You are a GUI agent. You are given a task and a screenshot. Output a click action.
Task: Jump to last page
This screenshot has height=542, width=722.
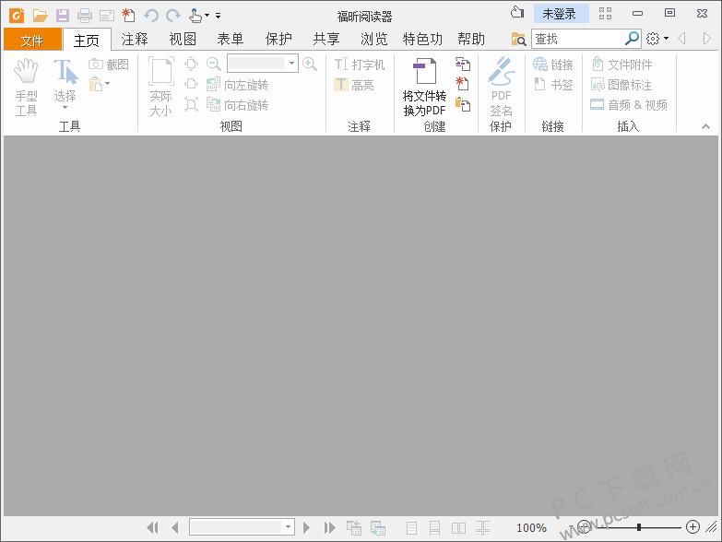point(329,527)
